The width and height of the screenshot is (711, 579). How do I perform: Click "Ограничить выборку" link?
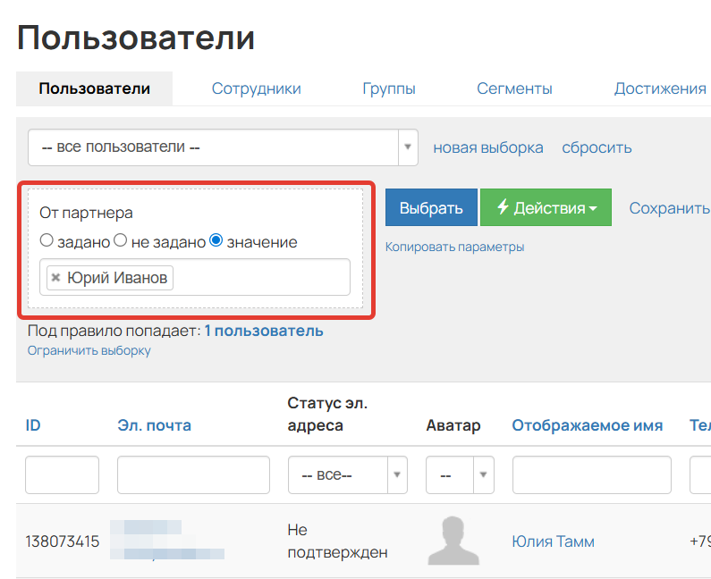tap(89, 350)
